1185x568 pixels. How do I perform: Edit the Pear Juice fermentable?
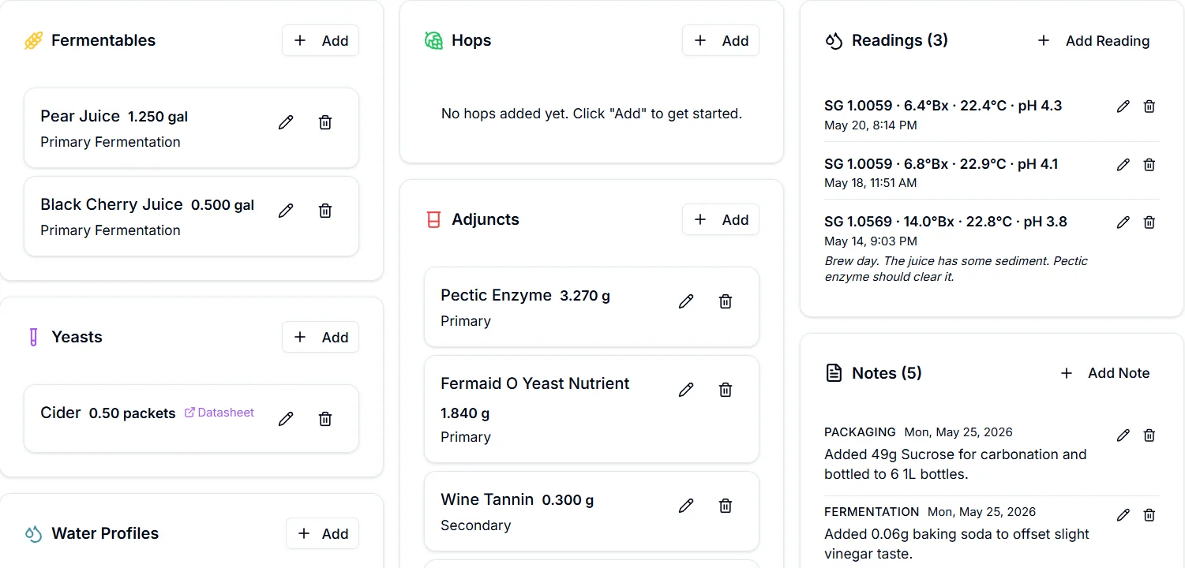[286, 122]
